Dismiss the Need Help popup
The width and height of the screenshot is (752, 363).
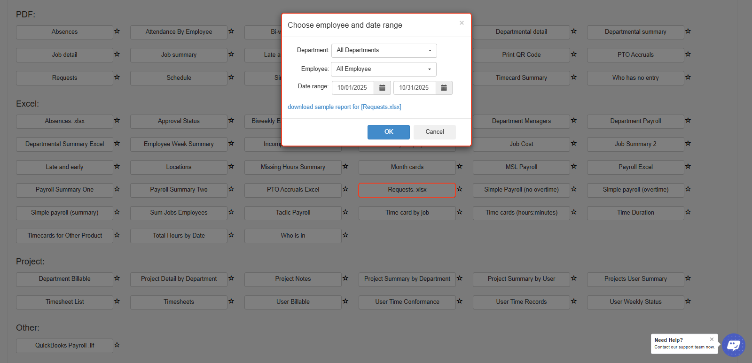(x=712, y=339)
